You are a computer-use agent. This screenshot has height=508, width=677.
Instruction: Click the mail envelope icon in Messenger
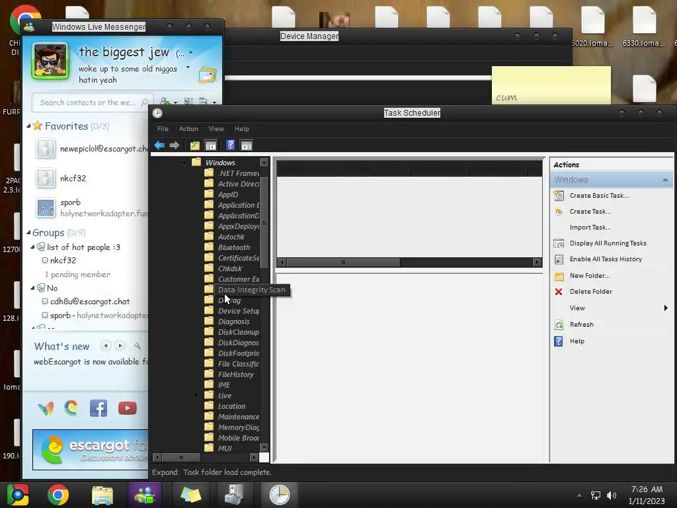[x=208, y=75]
